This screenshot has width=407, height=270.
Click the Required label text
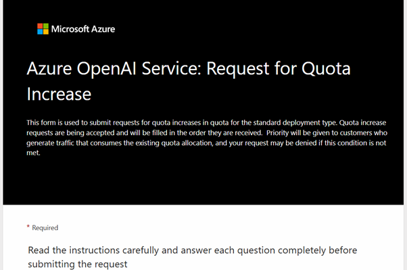[45, 227]
